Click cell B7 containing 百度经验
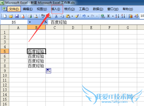144x106 pixels. pos(37,61)
